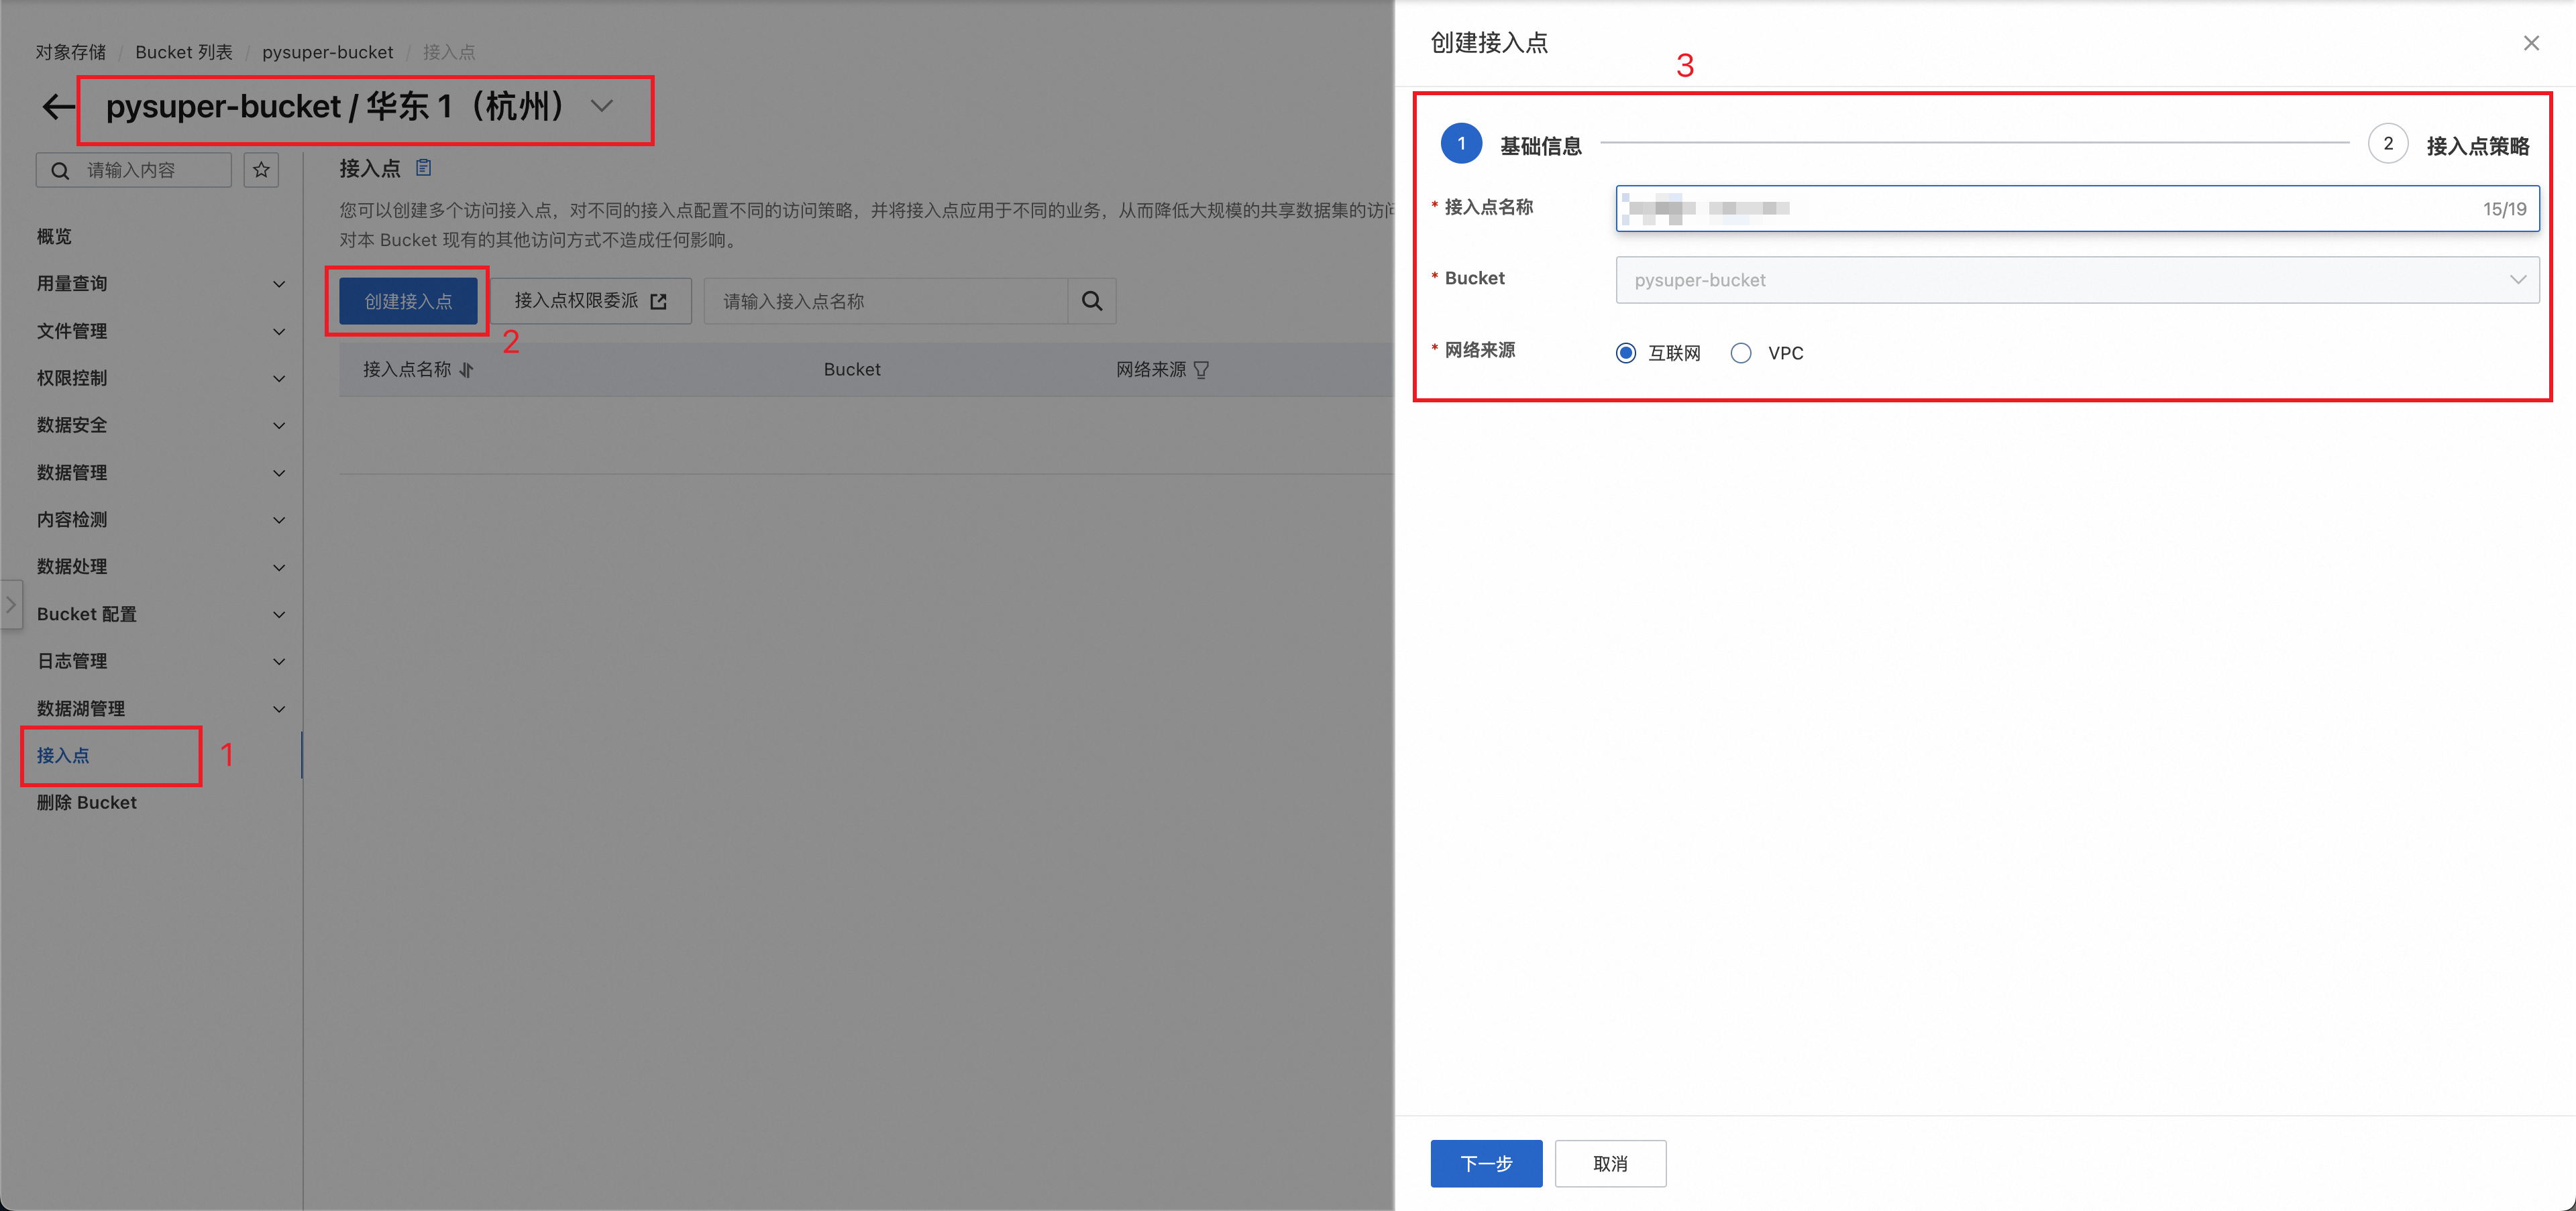Select 接入点 in the sidebar
This screenshot has width=2576, height=1211.
[63, 756]
